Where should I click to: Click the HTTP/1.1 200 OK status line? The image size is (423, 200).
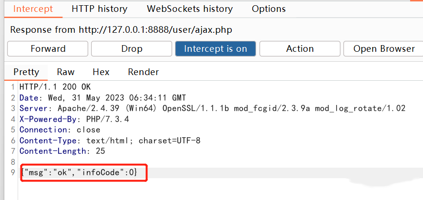tap(55, 87)
